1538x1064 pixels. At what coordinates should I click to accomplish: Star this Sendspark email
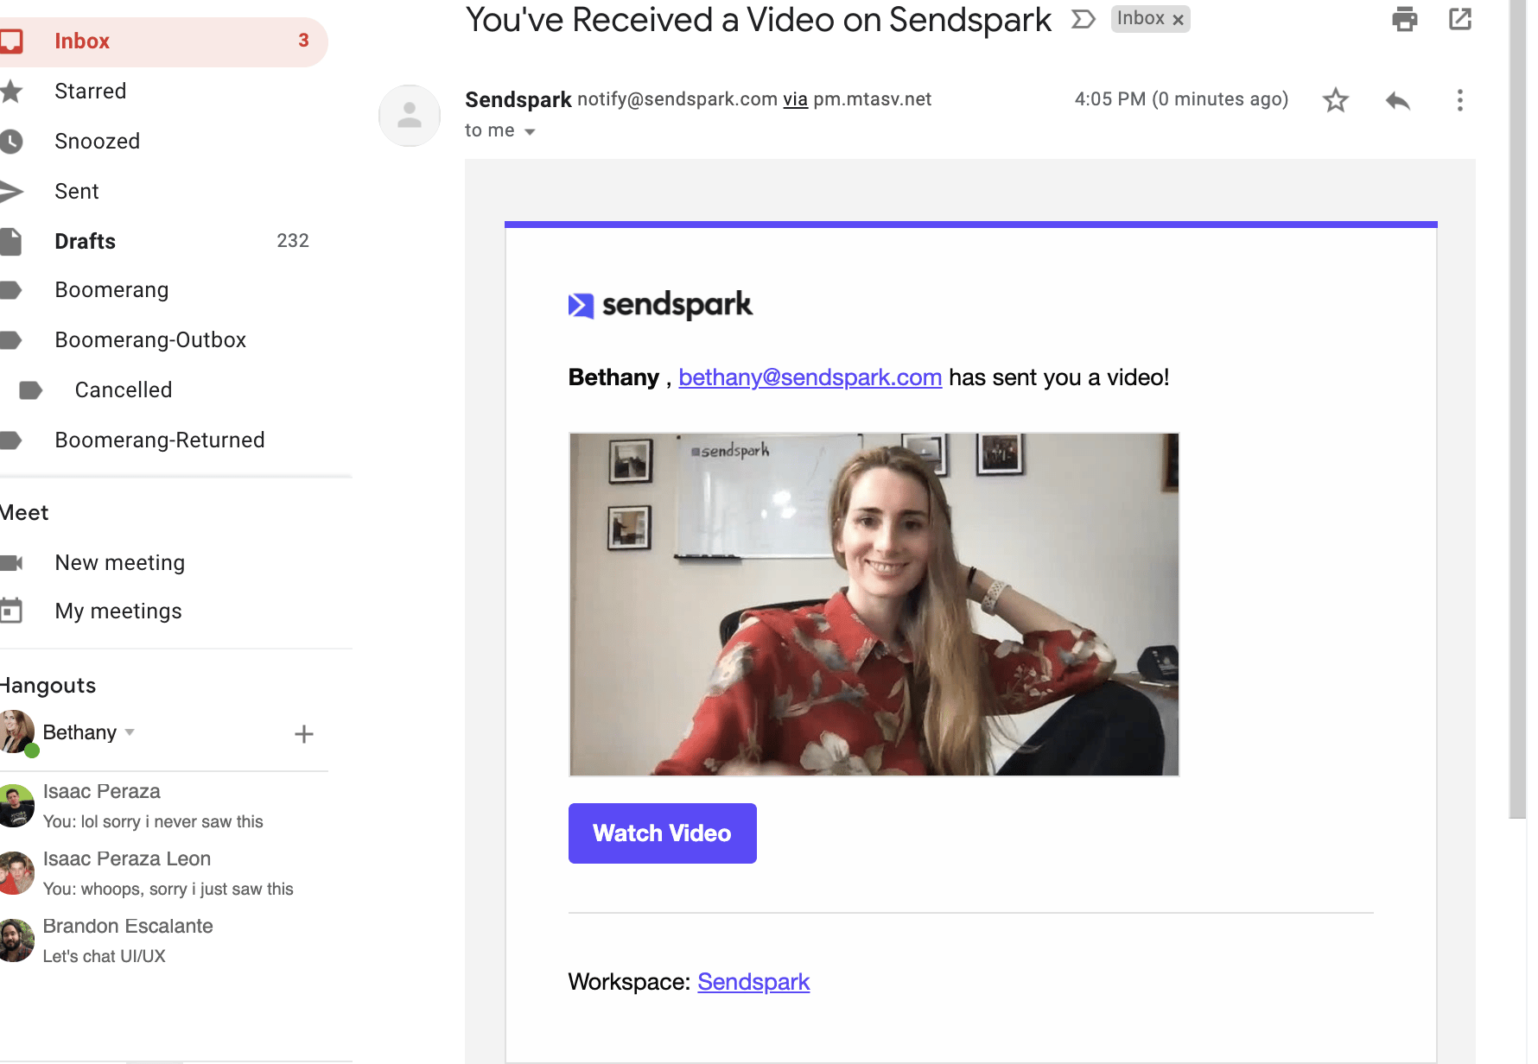pos(1336,100)
